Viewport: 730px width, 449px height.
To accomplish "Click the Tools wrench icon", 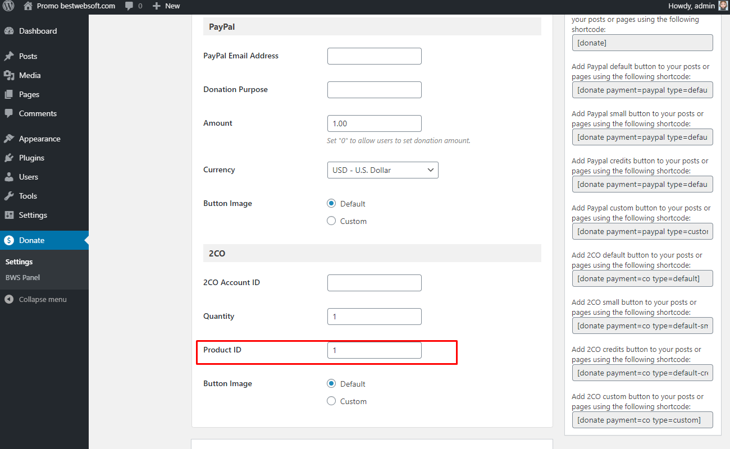I will click(x=8, y=196).
